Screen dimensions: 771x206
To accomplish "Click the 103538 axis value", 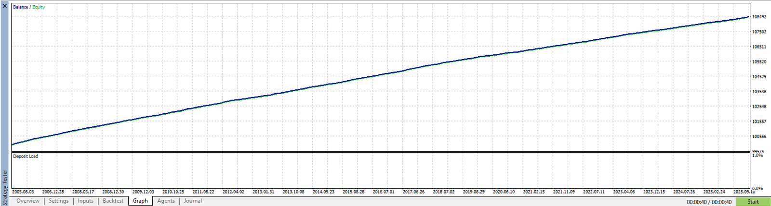I will click(x=759, y=92).
